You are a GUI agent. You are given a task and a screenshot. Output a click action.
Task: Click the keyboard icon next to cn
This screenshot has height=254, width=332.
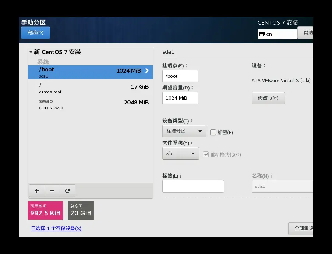262,34
